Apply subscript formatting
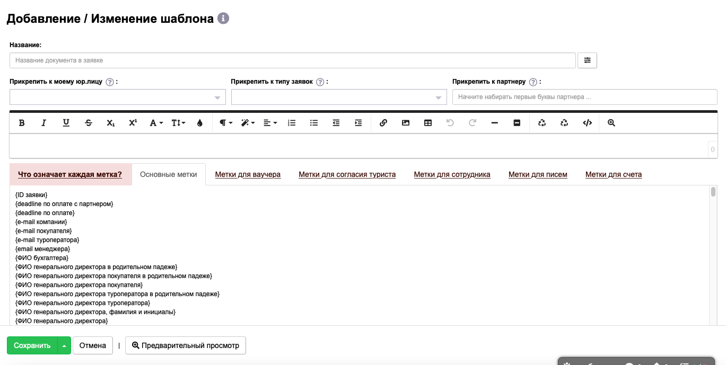This screenshot has height=365, width=726. pyautogui.click(x=110, y=123)
